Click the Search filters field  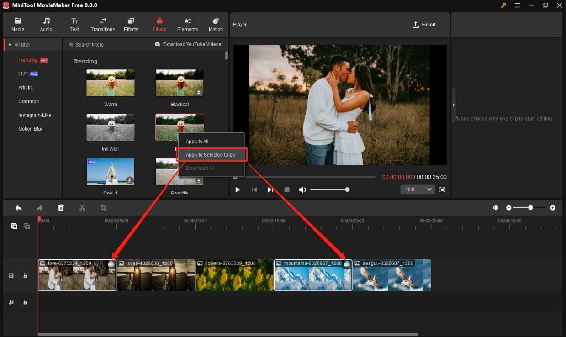[x=108, y=44]
